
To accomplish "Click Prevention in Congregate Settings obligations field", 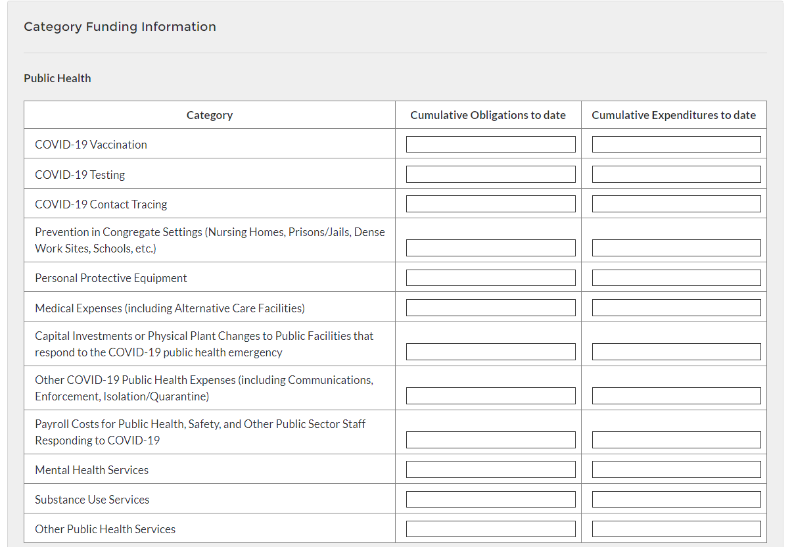I will click(490, 248).
